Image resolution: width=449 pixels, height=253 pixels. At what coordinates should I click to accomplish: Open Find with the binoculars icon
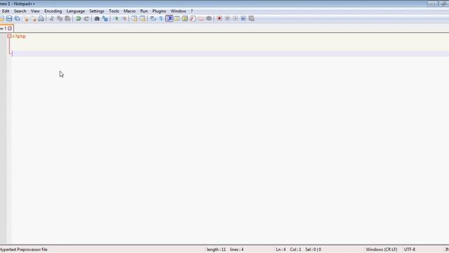97,19
